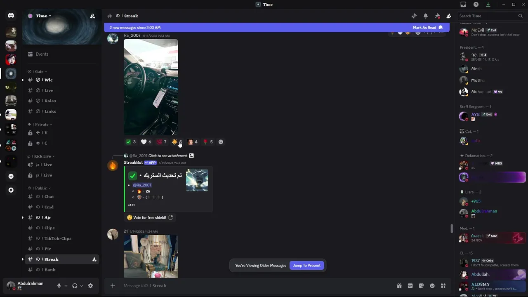Image resolution: width=528 pixels, height=297 pixels.
Task: Click the image attachment icon in the reply preview
Action: pos(191,156)
